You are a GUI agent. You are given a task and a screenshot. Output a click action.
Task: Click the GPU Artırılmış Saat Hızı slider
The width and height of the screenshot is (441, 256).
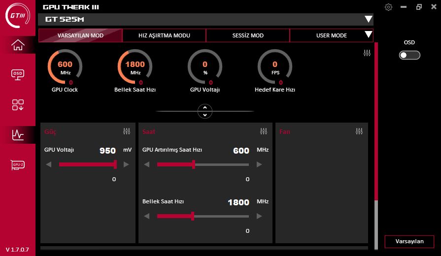[x=203, y=164]
